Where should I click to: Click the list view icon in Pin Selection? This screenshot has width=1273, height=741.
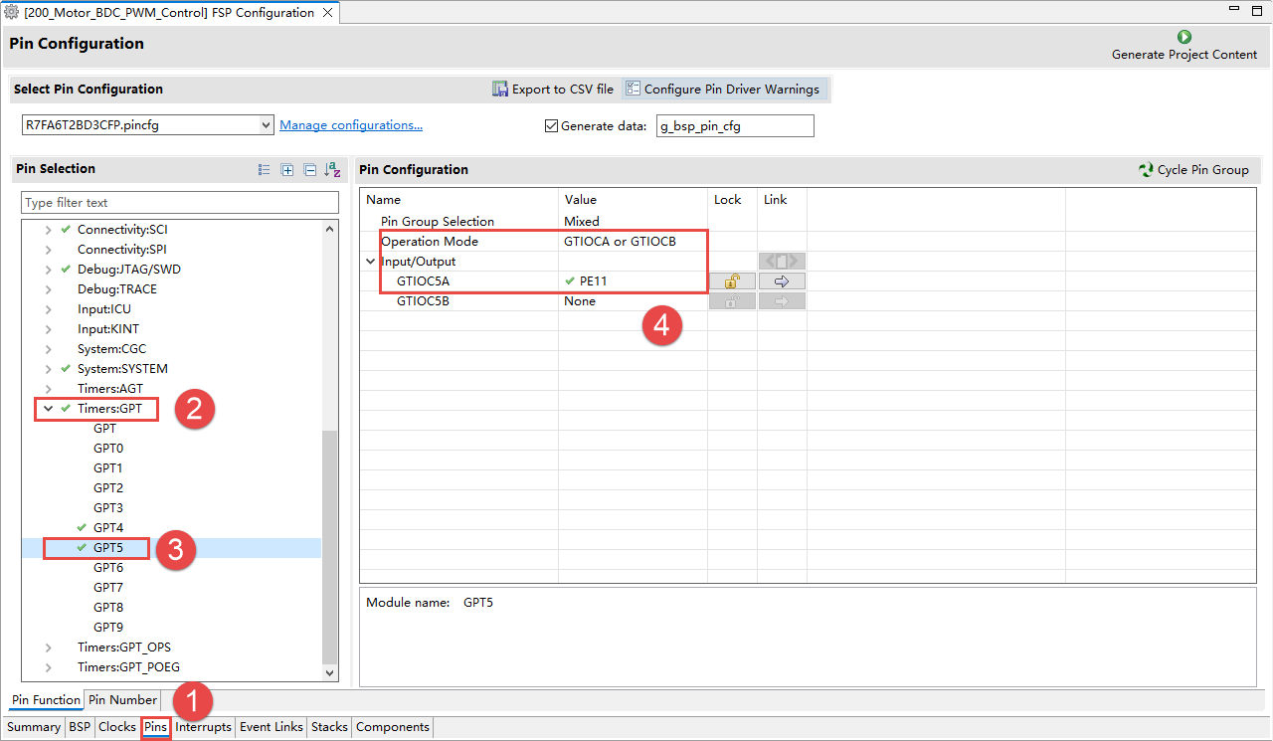pos(265,170)
